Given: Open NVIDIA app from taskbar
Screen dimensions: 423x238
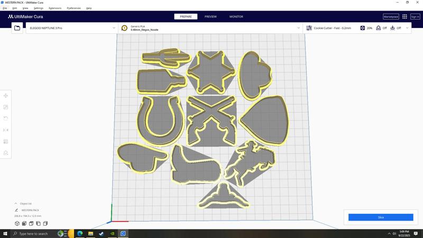Looking at the screenshot, I should (x=112, y=233).
